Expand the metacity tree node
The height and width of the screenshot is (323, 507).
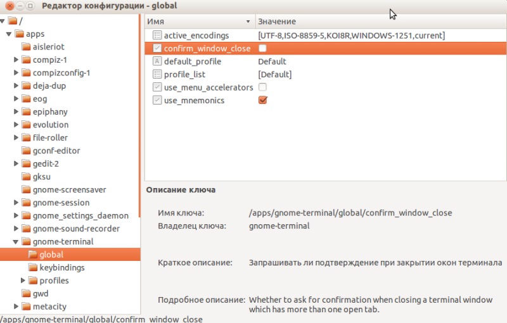click(16, 306)
